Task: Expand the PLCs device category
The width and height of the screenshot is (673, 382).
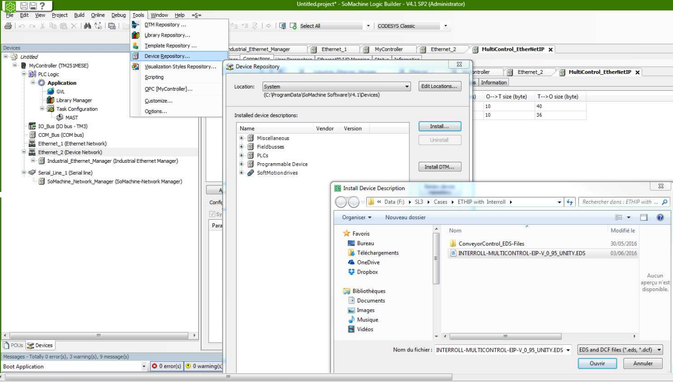Action: [x=242, y=156]
